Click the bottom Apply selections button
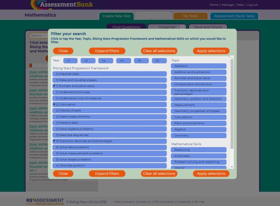280x206 pixels. point(211,174)
